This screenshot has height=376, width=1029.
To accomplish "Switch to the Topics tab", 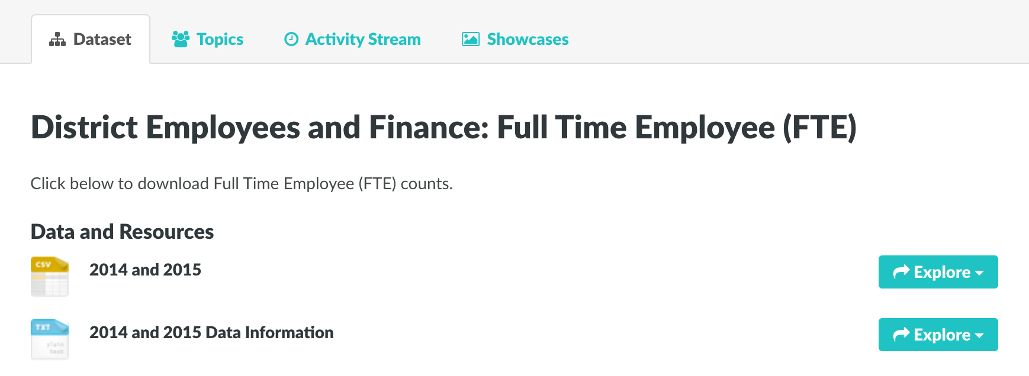I will 220,39.
